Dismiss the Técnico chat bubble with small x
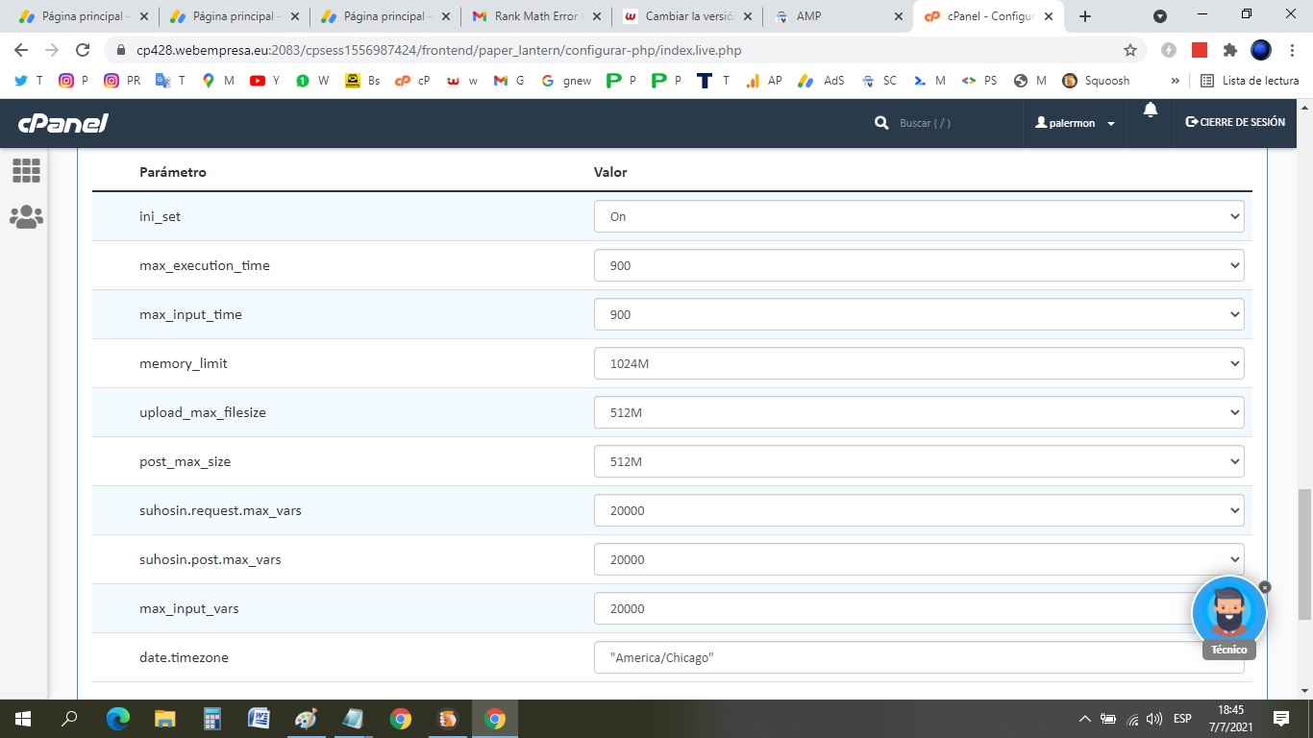The height and width of the screenshot is (738, 1313). [1265, 586]
